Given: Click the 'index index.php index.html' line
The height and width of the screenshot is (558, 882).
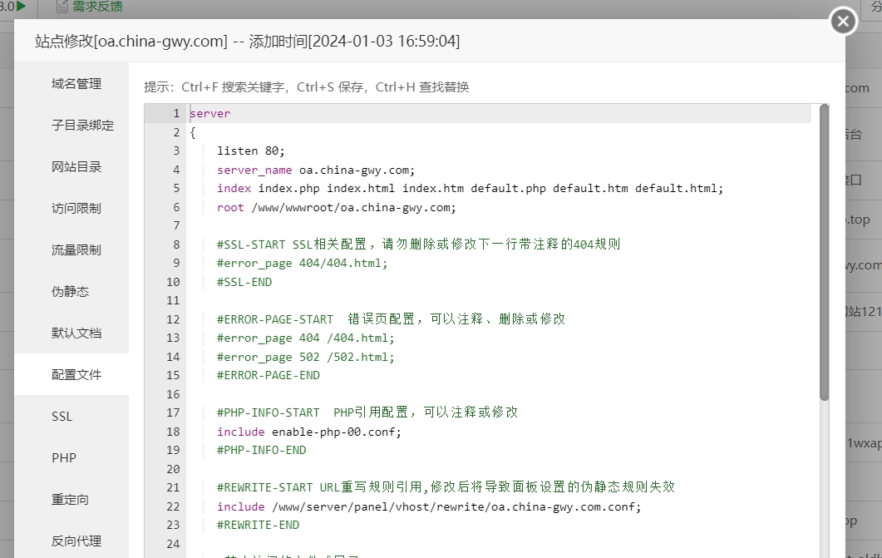Looking at the screenshot, I should (x=470, y=189).
